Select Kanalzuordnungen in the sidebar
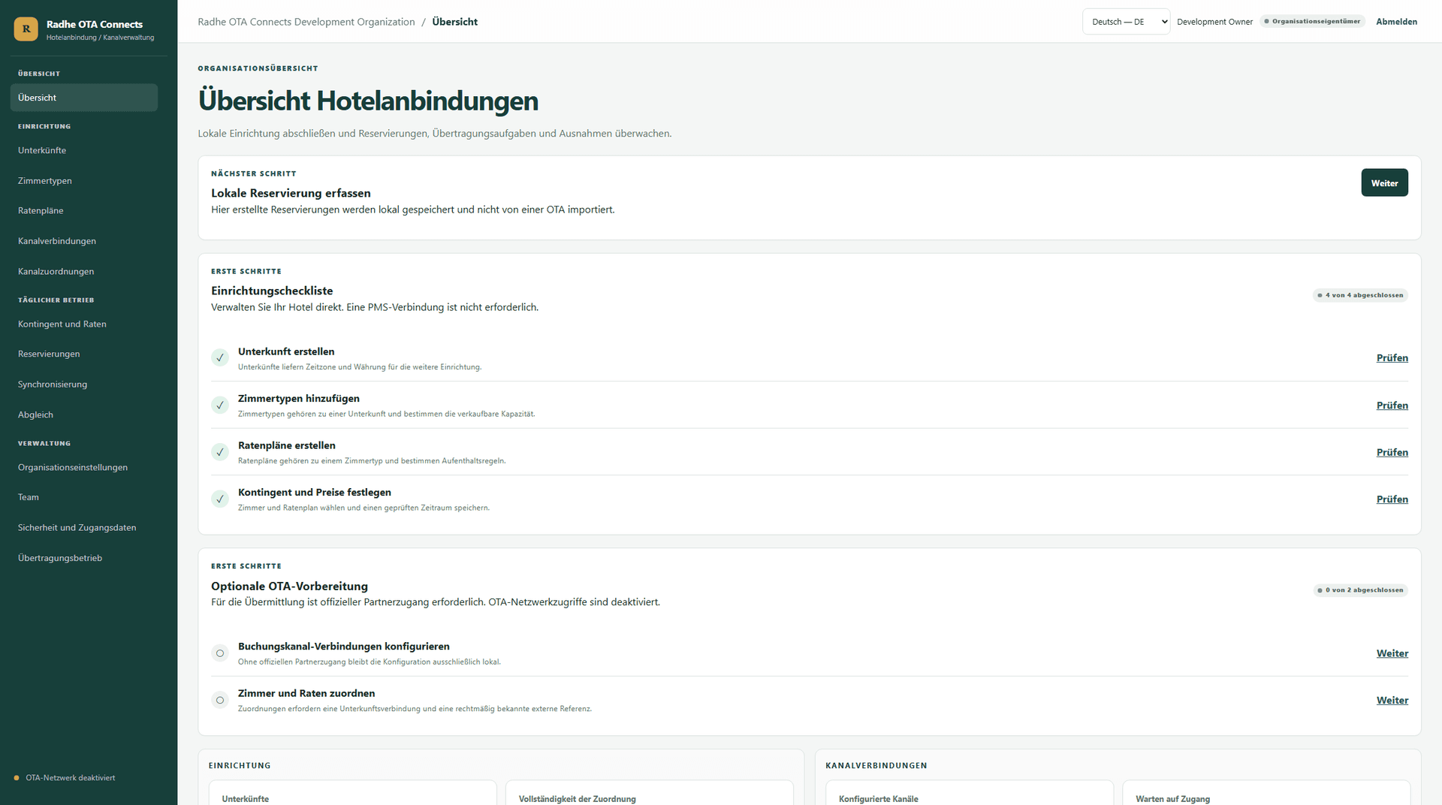 tap(84, 271)
